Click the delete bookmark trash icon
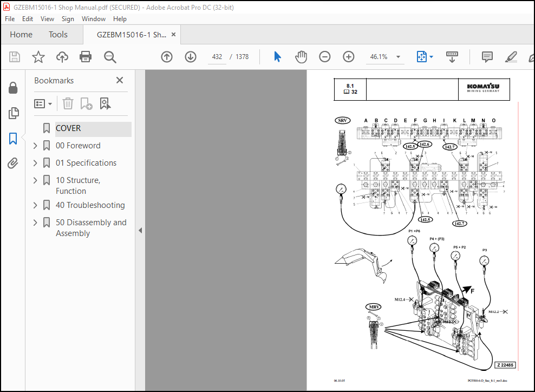 click(68, 103)
